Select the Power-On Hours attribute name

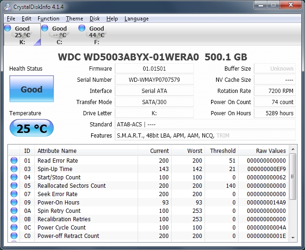pos(59,202)
